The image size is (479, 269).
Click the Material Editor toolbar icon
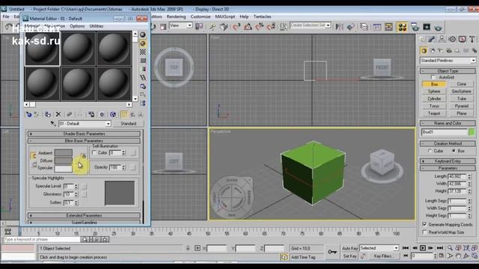click(403, 27)
